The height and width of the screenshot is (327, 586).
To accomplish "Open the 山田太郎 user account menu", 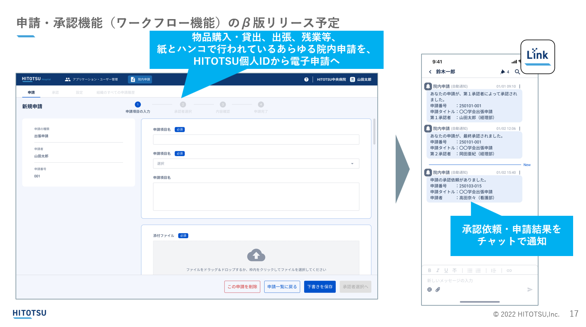I will [360, 79].
